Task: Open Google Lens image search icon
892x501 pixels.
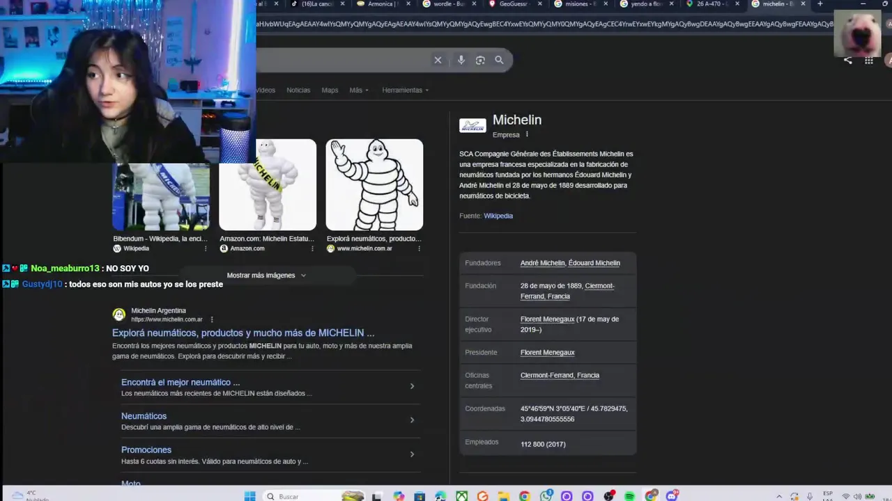Action: [x=480, y=60]
